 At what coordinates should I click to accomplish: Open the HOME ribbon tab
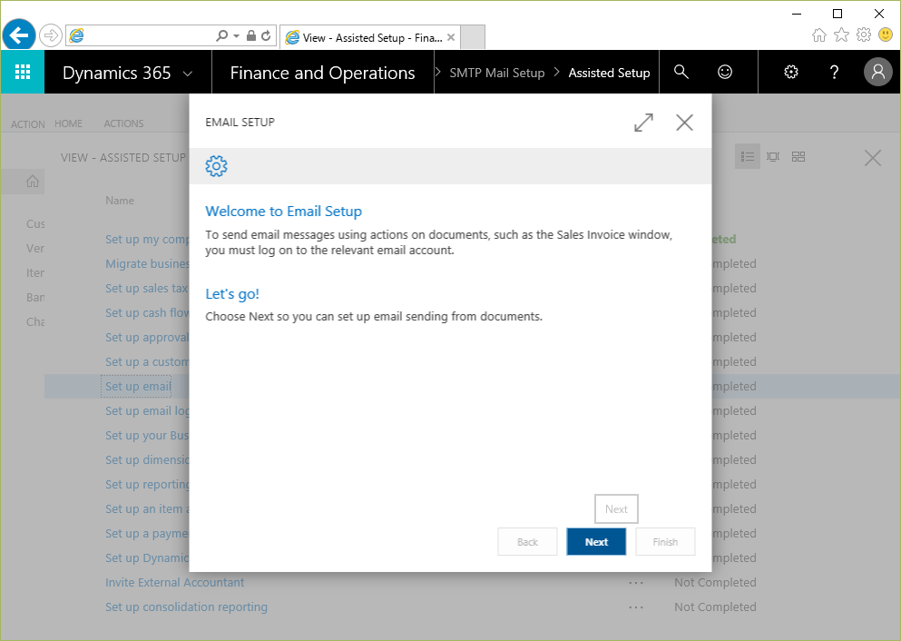click(68, 123)
